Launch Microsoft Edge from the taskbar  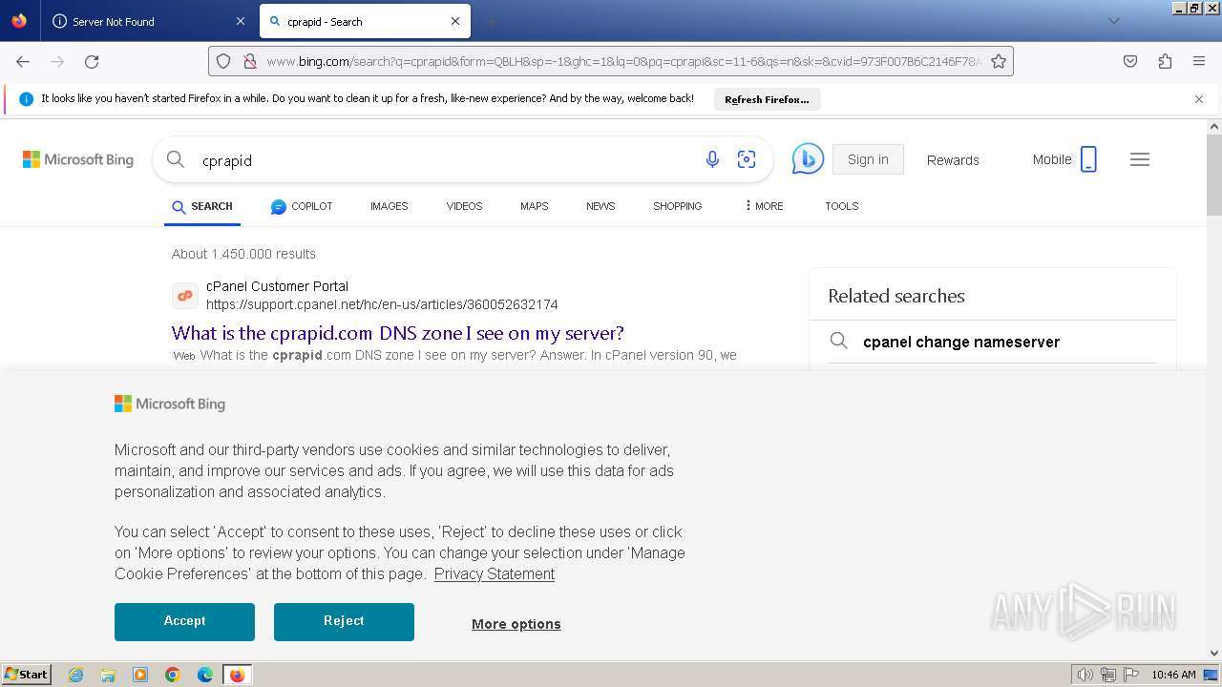point(205,675)
